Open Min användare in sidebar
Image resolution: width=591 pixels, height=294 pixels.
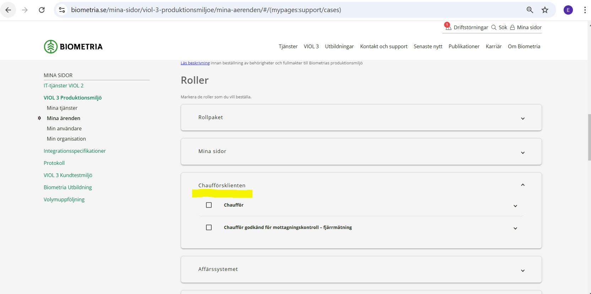click(x=64, y=129)
